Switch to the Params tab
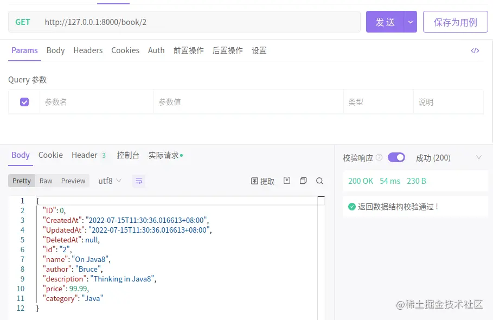 24,50
